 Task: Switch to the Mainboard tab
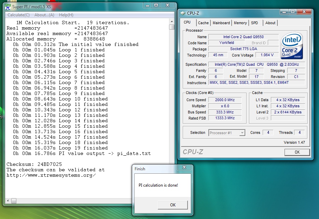pyautogui.click(x=221, y=23)
